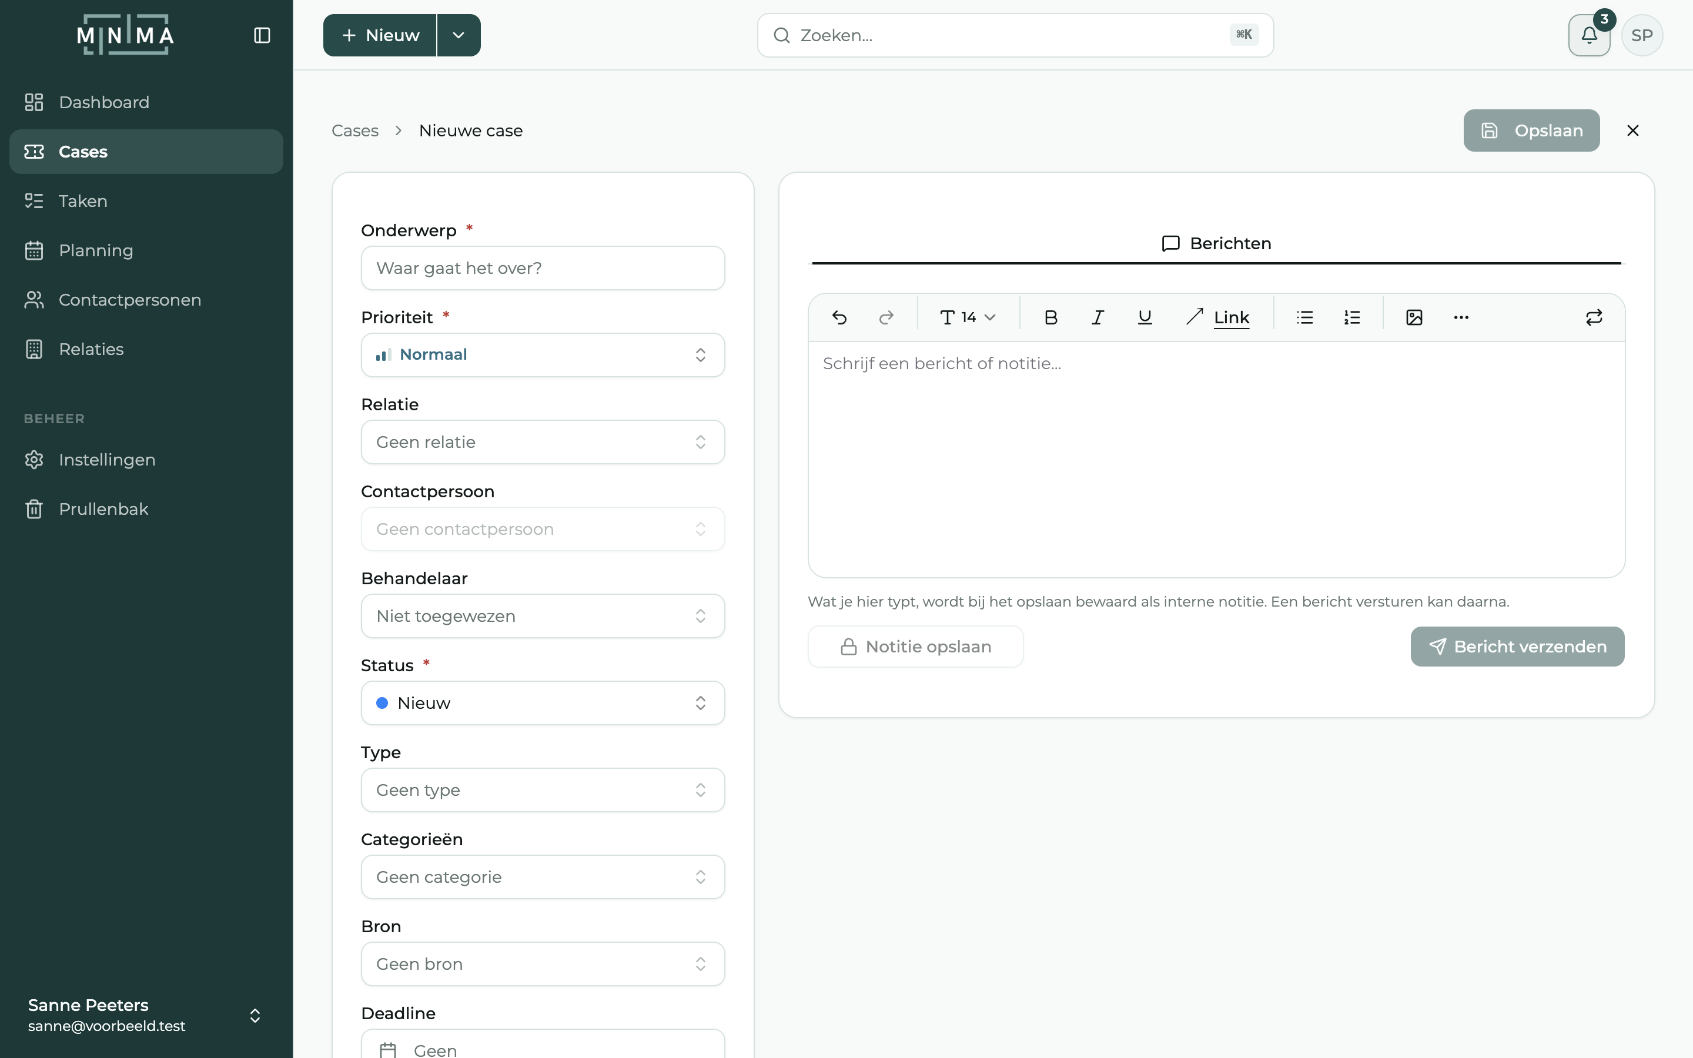Open more formatting options ellipsis
The height and width of the screenshot is (1058, 1693).
click(1461, 317)
